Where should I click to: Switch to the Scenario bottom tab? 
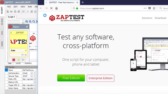click(x=28, y=63)
